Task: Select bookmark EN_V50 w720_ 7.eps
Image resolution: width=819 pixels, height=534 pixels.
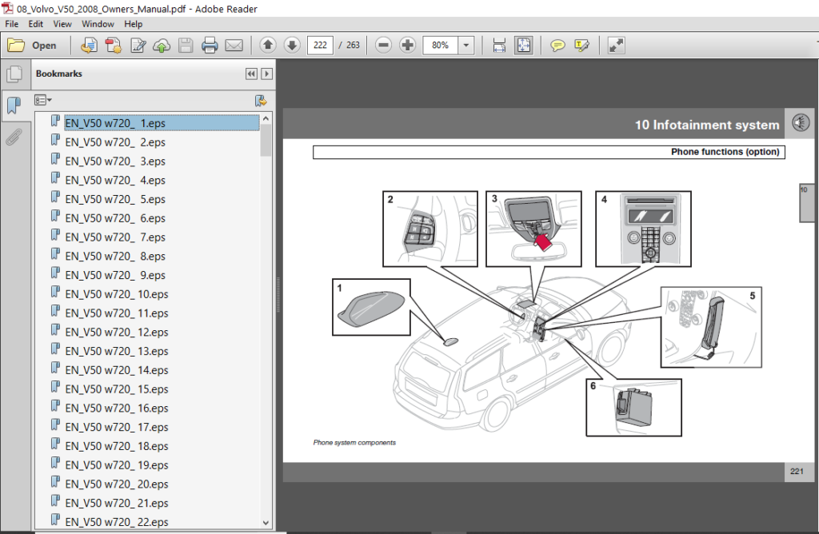Action: [x=115, y=237]
